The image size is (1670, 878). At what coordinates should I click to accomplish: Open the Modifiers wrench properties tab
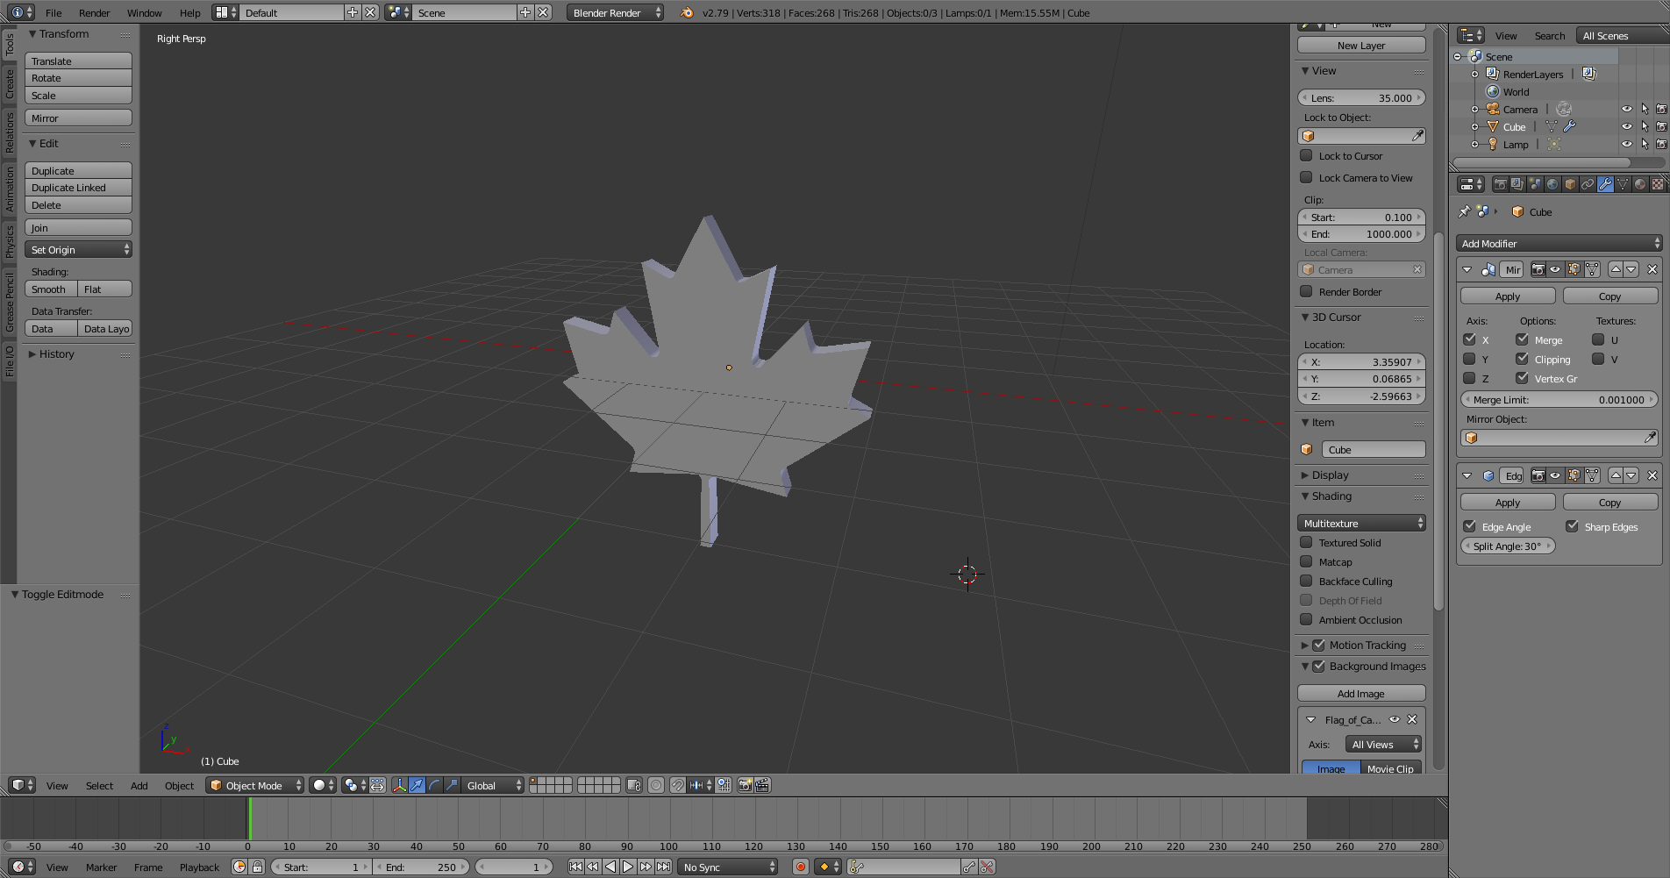click(1605, 184)
